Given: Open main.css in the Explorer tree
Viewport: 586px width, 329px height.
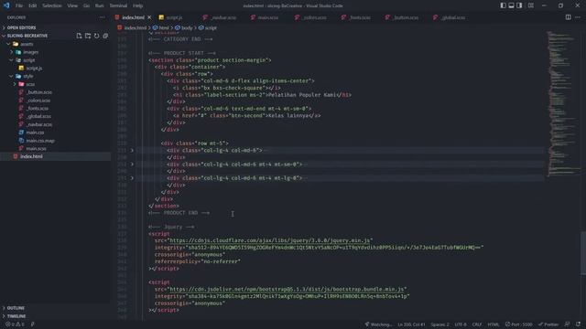Looking at the screenshot, I should coord(35,133).
